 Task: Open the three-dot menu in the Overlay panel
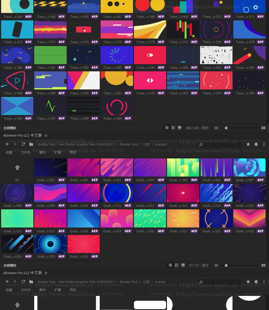coord(264,282)
